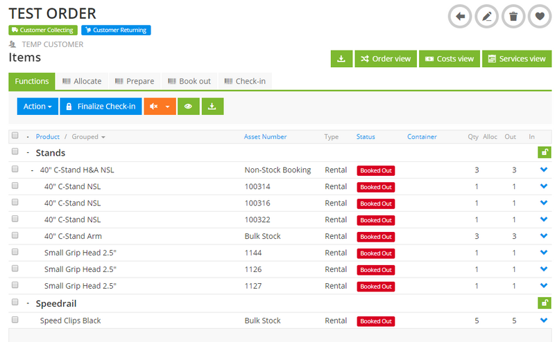Click the back arrow circle icon
Viewport: 555px width, 342px height.
460,16
